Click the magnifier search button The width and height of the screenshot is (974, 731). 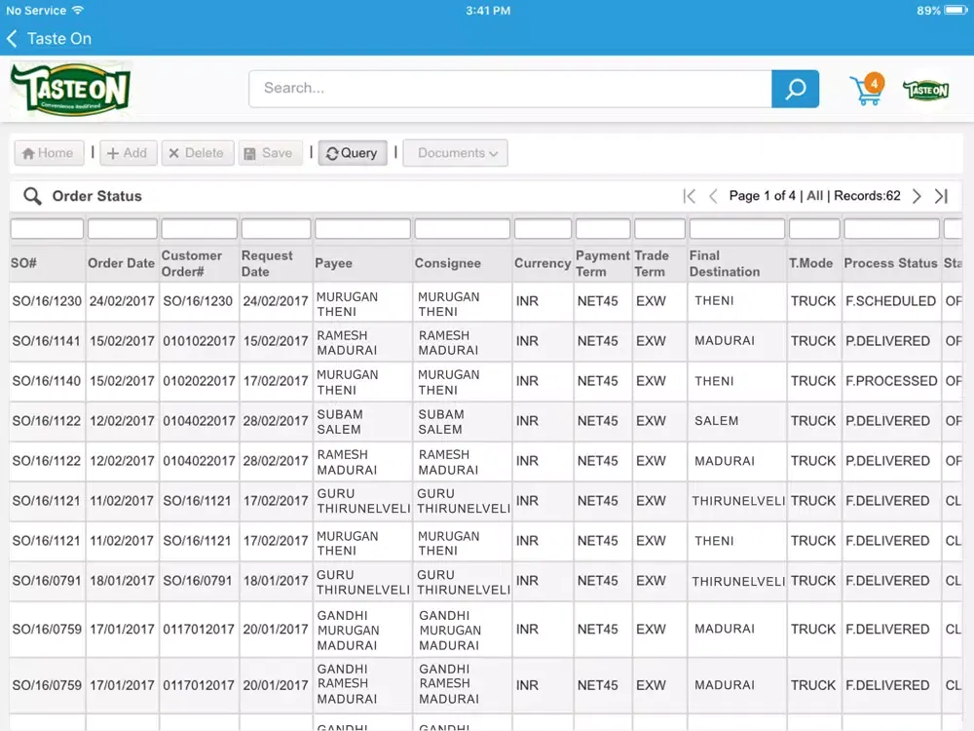coord(795,89)
